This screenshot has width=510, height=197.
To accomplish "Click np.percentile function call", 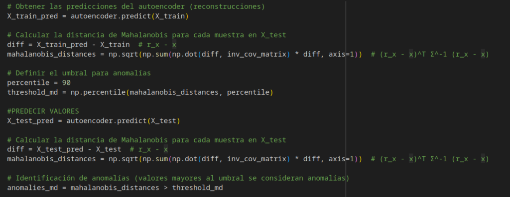I will (172, 92).
